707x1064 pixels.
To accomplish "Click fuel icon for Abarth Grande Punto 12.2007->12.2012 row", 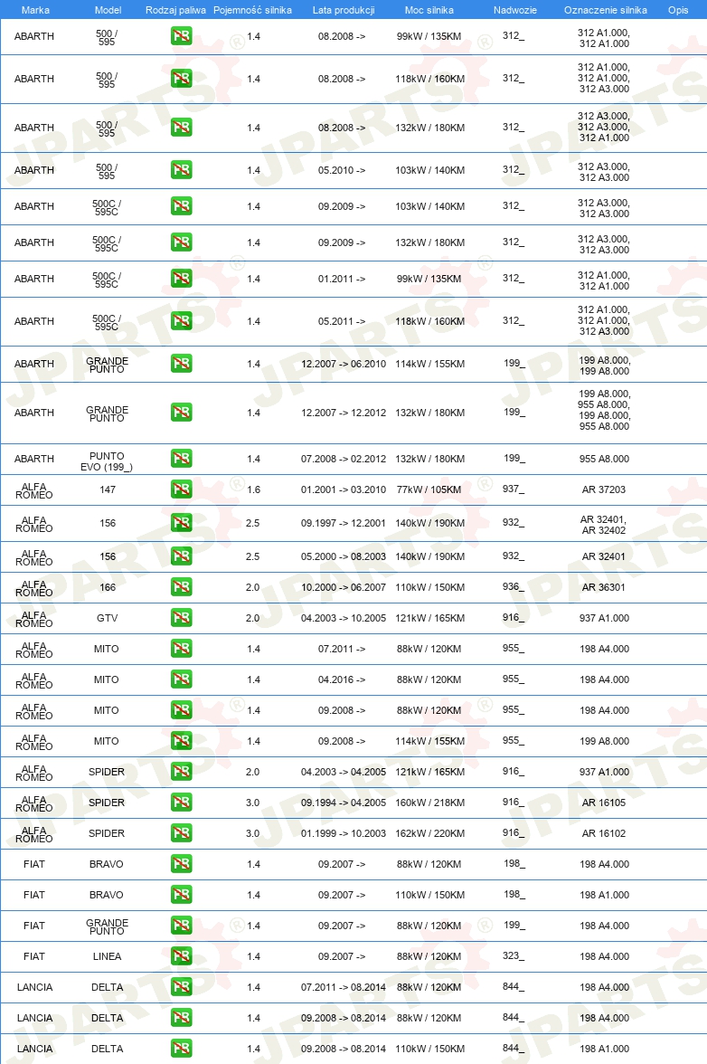I will point(181,413).
